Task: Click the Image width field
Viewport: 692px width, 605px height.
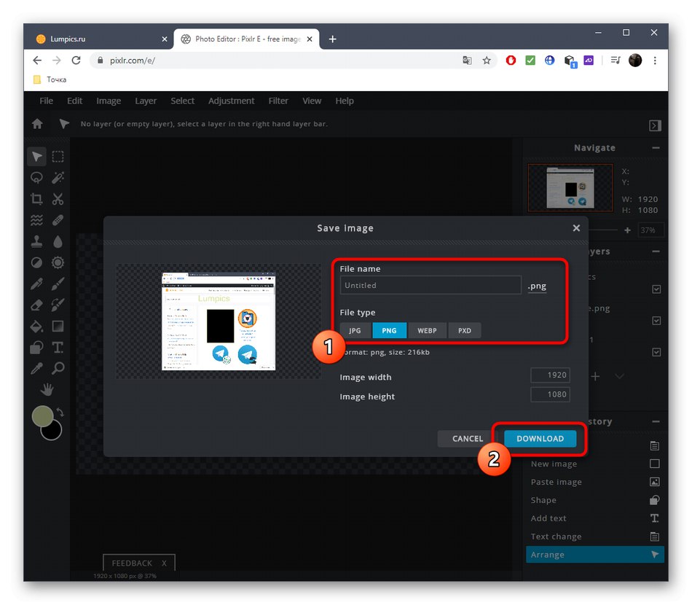Action: (x=550, y=375)
